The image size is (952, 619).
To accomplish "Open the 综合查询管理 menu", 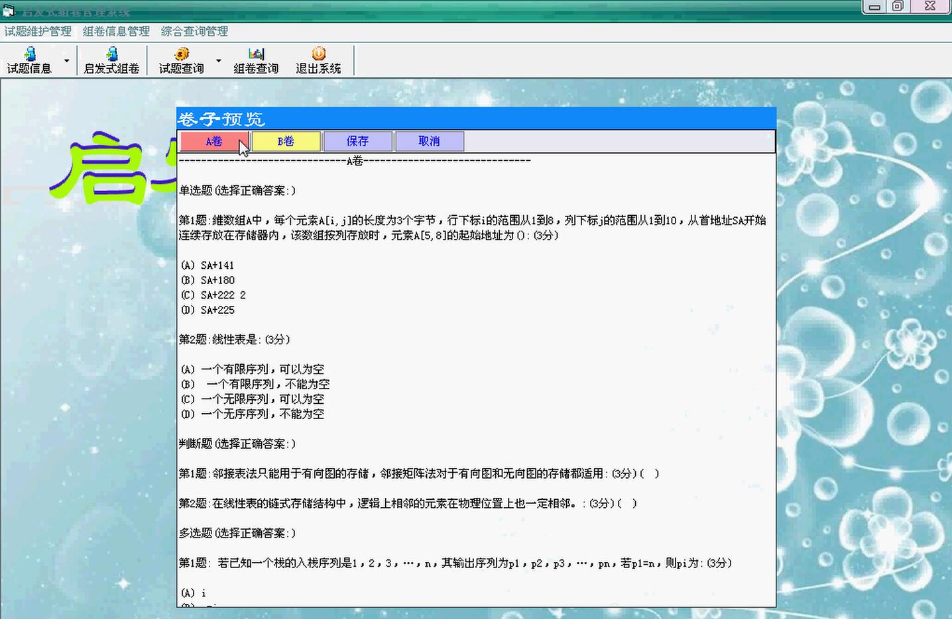I will click(x=194, y=31).
